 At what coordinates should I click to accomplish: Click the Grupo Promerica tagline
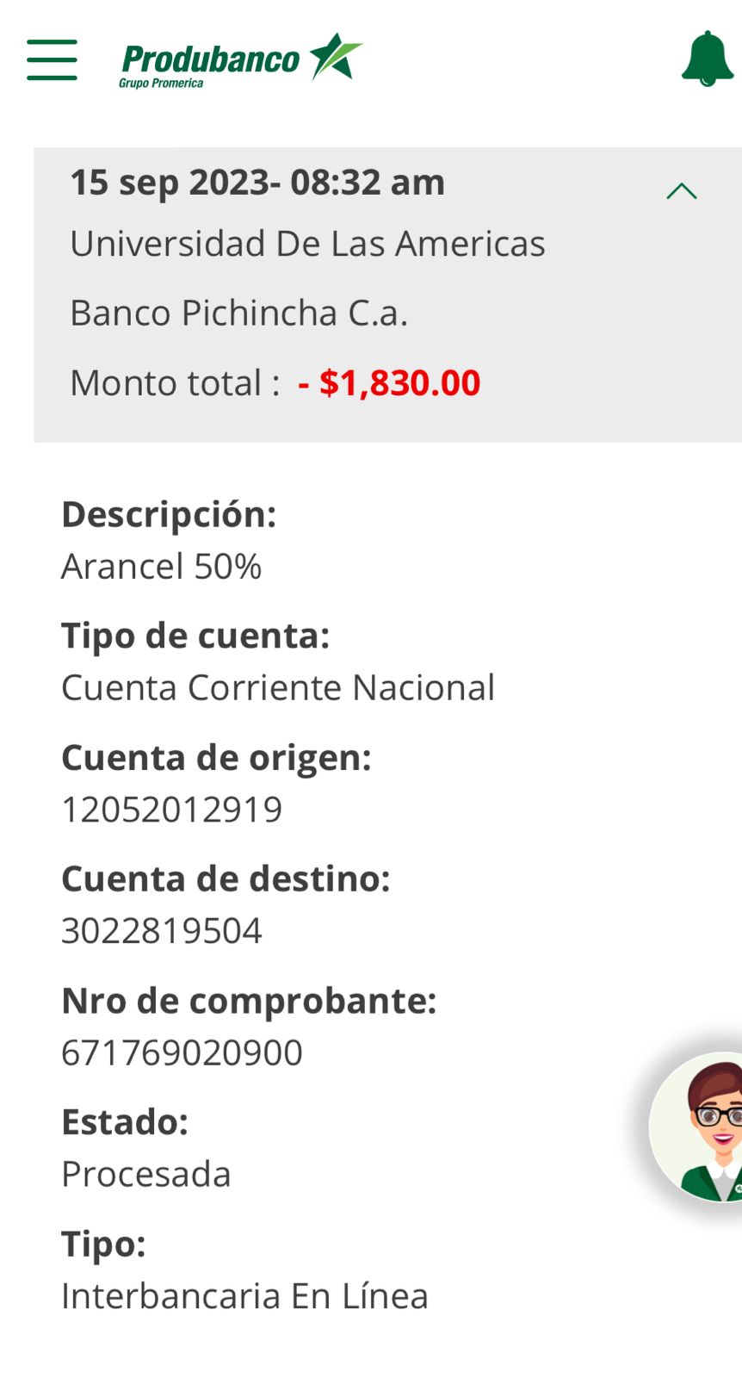pos(161,84)
